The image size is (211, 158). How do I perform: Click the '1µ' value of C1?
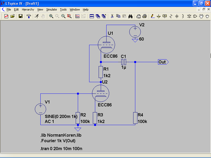124,67
